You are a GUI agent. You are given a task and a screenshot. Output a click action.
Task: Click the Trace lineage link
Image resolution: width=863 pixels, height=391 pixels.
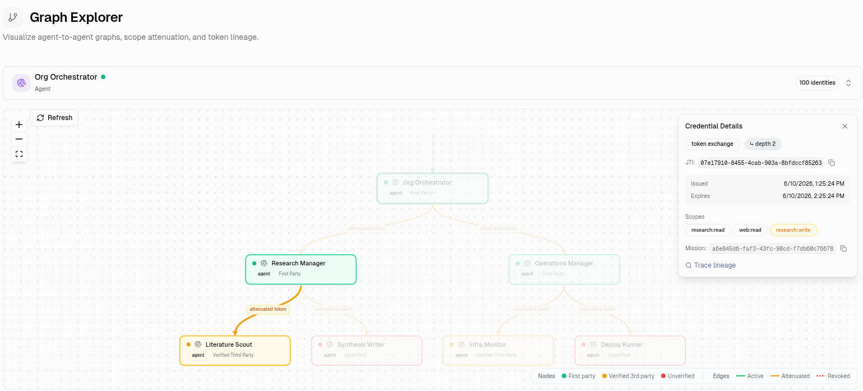click(710, 265)
